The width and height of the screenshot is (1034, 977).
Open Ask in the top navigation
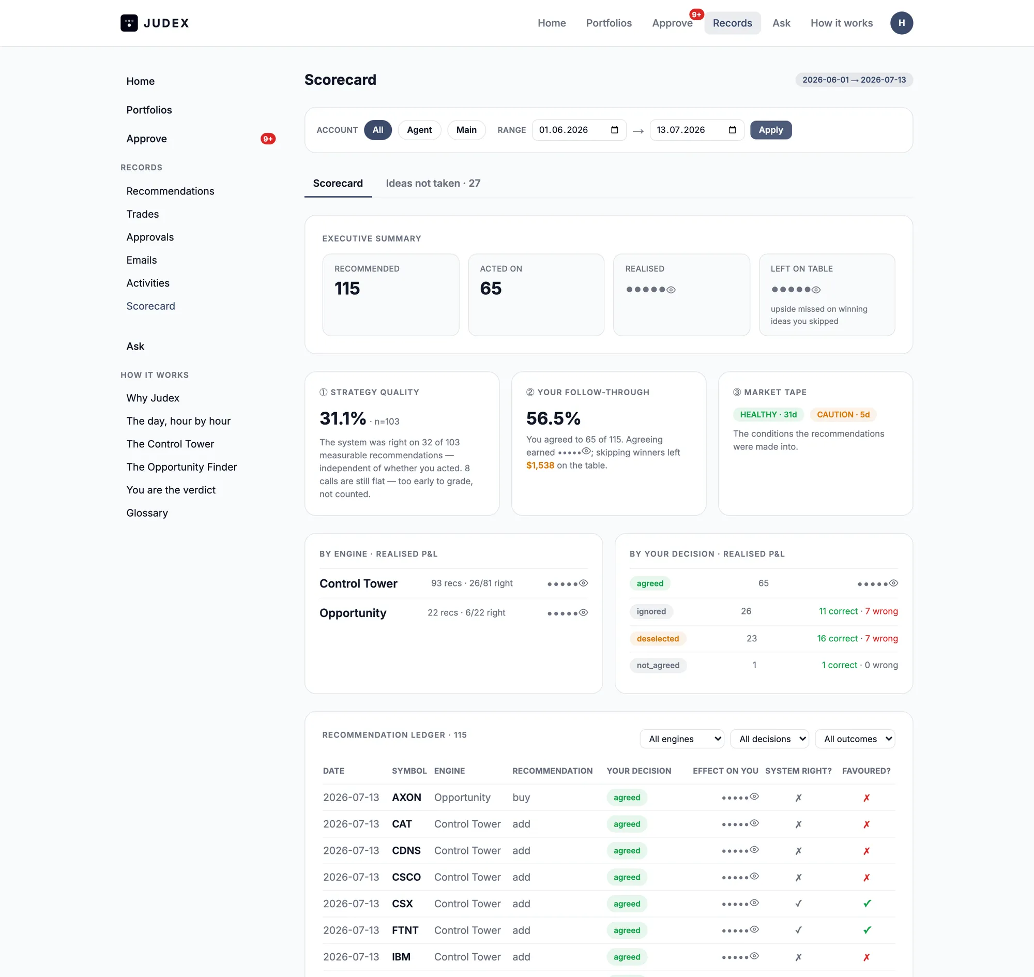click(781, 23)
